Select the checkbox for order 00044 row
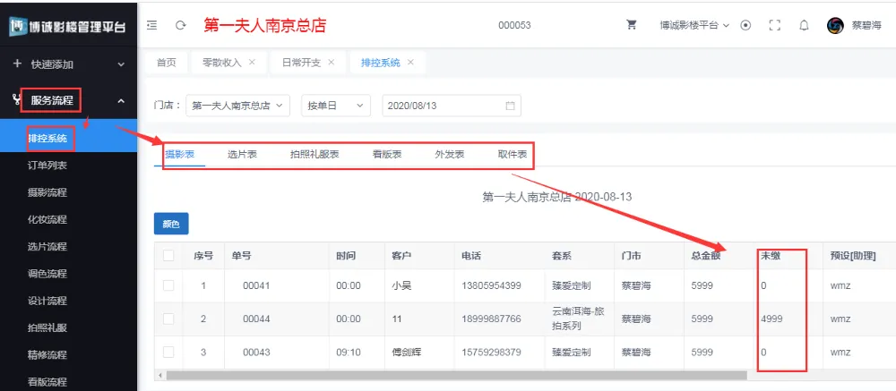Image resolution: width=896 pixels, height=391 pixels. coord(168,319)
